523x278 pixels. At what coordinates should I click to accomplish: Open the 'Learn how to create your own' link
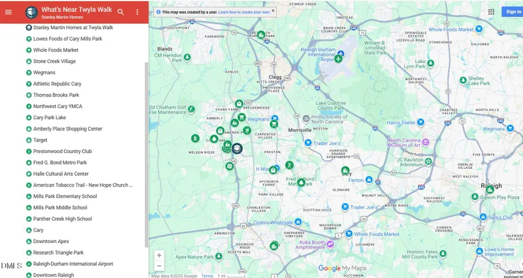[244, 12]
